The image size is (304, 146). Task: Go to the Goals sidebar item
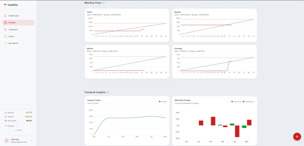tap(18, 36)
